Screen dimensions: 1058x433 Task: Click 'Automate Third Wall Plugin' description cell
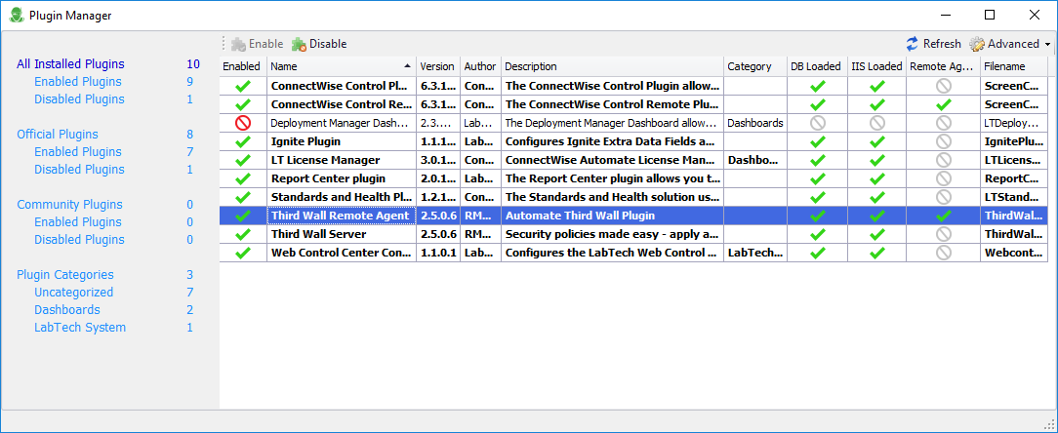[612, 216]
